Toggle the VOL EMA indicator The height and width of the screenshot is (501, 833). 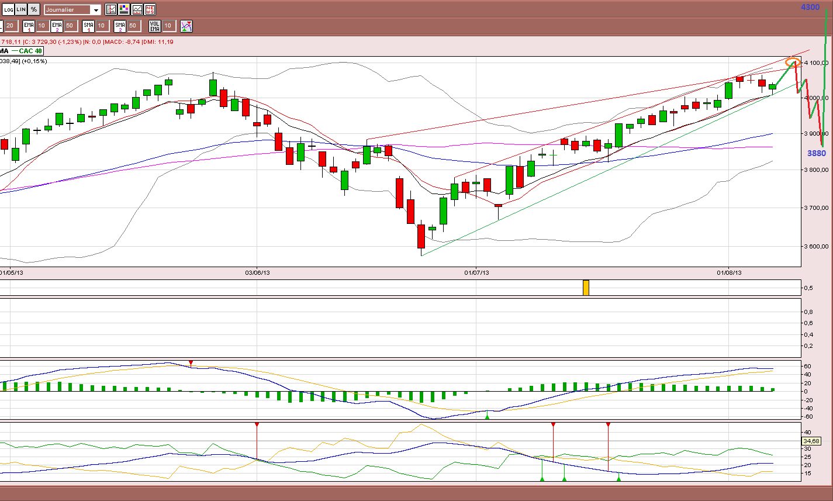pyautogui.click(x=155, y=26)
